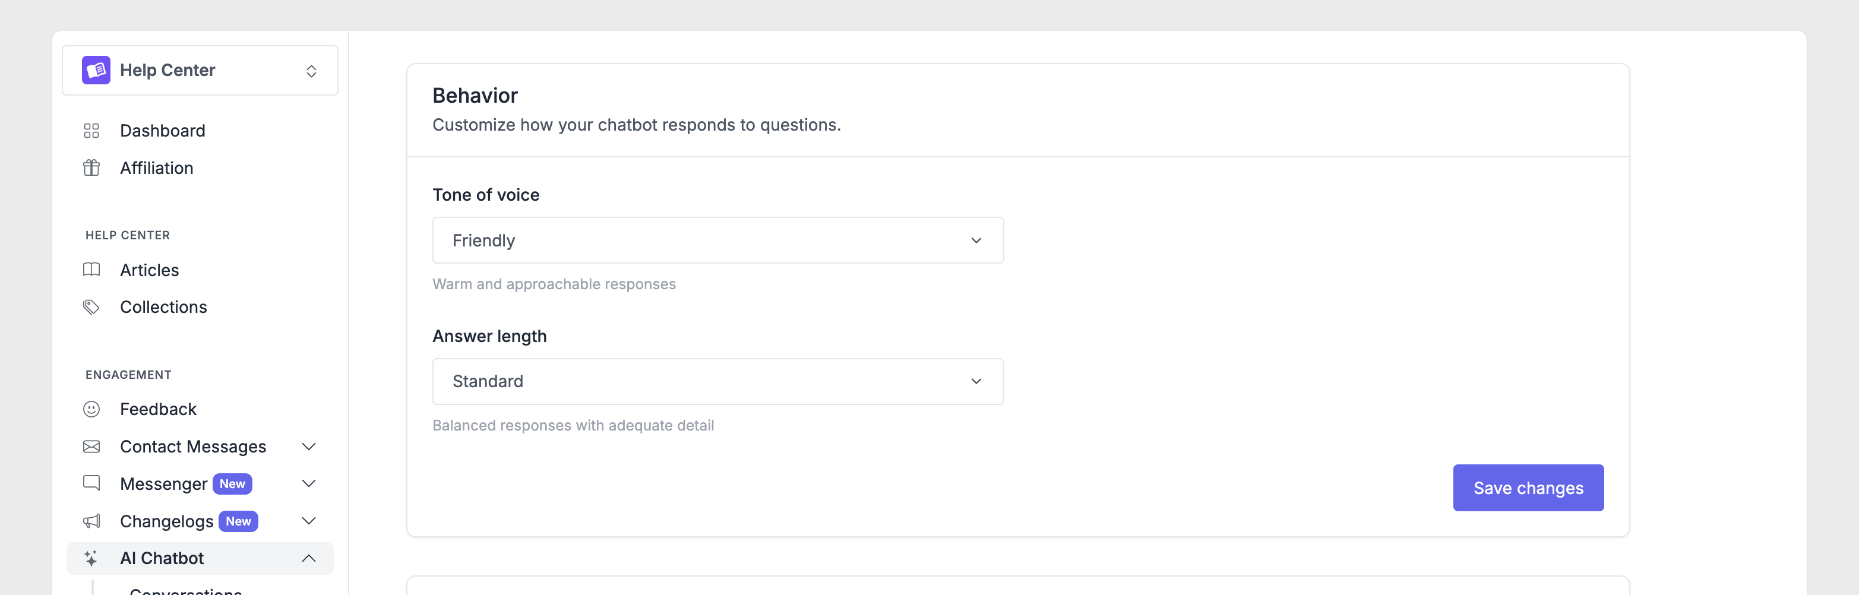Expand the Messenger submenu chevron
This screenshot has height=595, width=1859.
coord(309,484)
